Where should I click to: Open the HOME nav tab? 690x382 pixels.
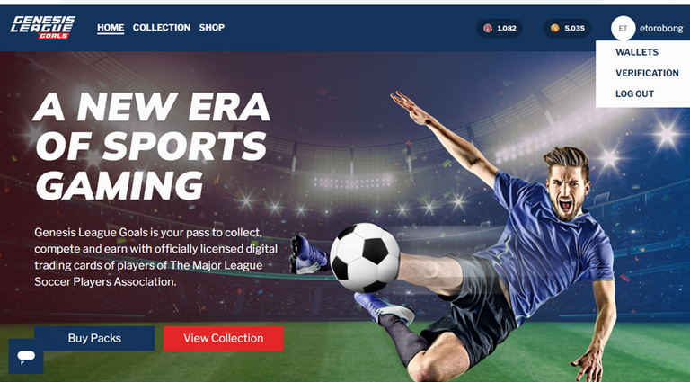pyautogui.click(x=111, y=28)
